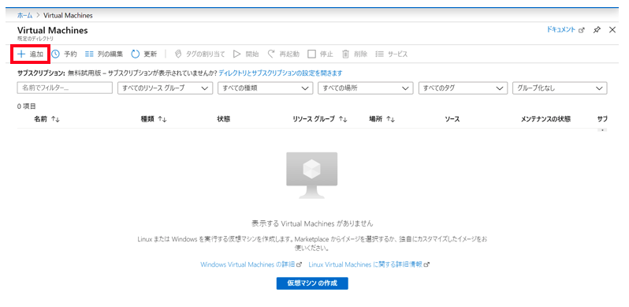Click タグの割り当て (Assign tags)
This screenshot has height=307, width=629.
click(199, 54)
